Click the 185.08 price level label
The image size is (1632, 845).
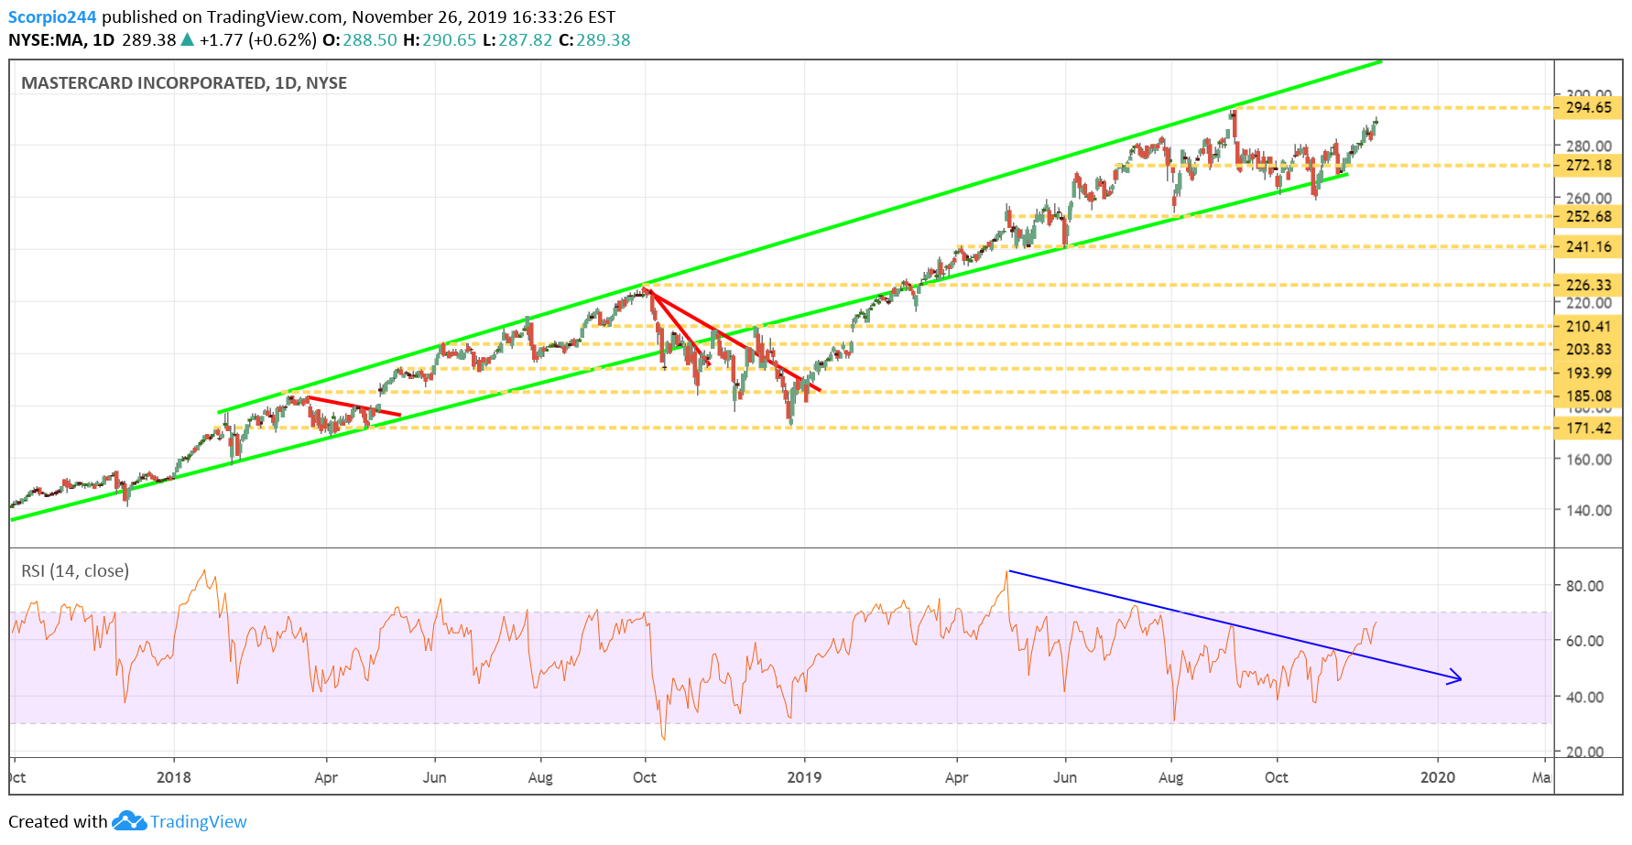tap(1588, 396)
